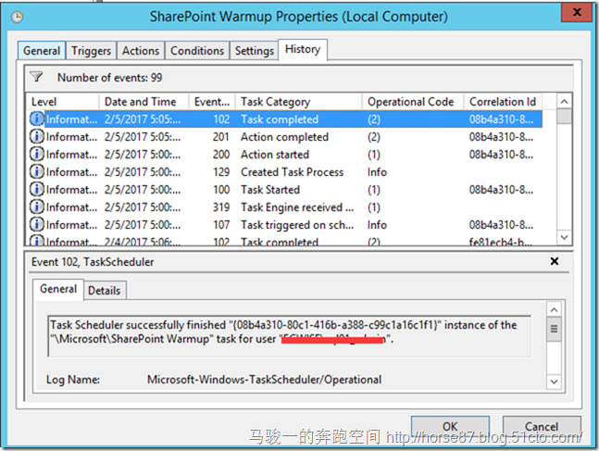
Task: Click the 'Number of events: 99' text
Action: coord(109,78)
